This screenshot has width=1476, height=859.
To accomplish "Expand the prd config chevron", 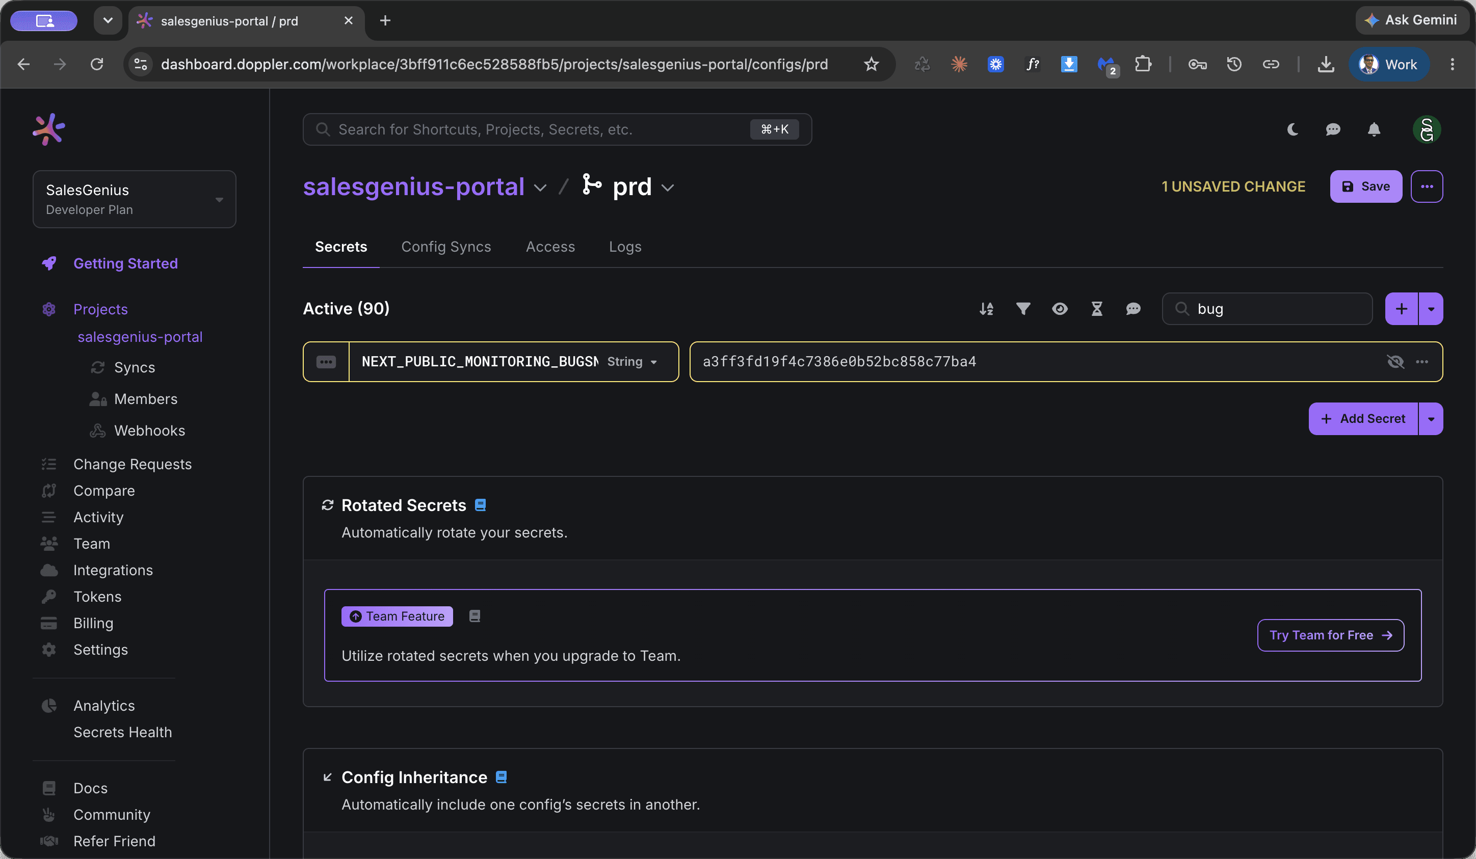I will (x=668, y=187).
